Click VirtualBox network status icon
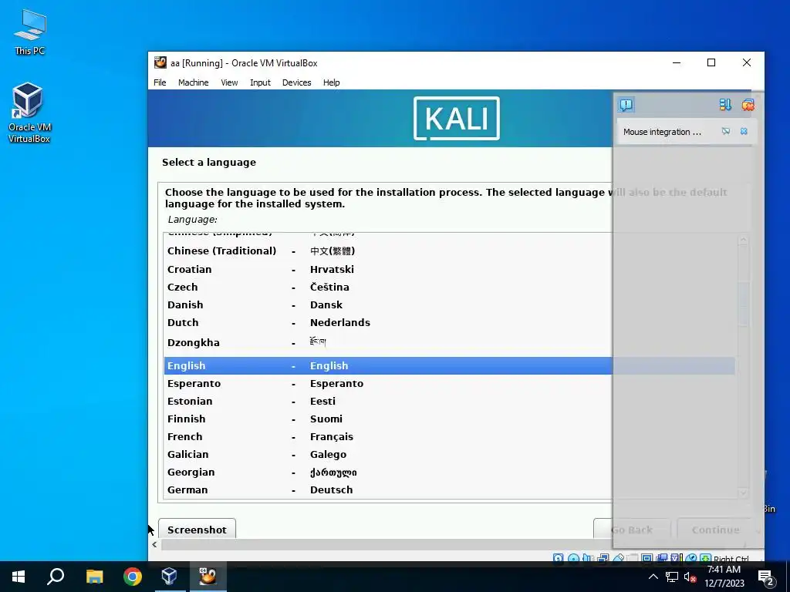This screenshot has width=790, height=592. coord(603,558)
